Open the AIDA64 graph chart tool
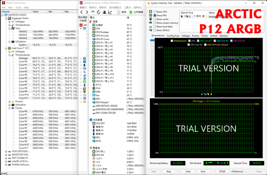The height and width of the screenshot is (175, 267). click(110, 12)
